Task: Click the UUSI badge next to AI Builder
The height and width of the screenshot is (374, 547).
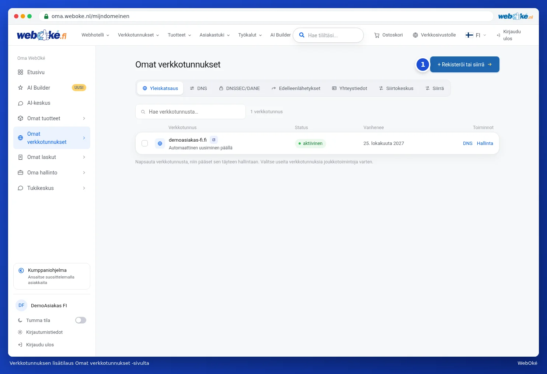Action: coord(79,88)
